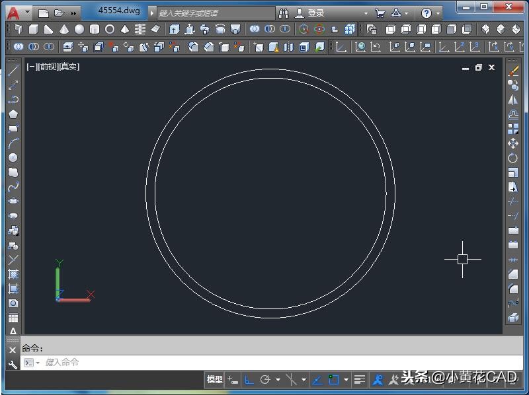Select the Cone solid tool
This screenshot has height=395, width=529.
pos(64,29)
